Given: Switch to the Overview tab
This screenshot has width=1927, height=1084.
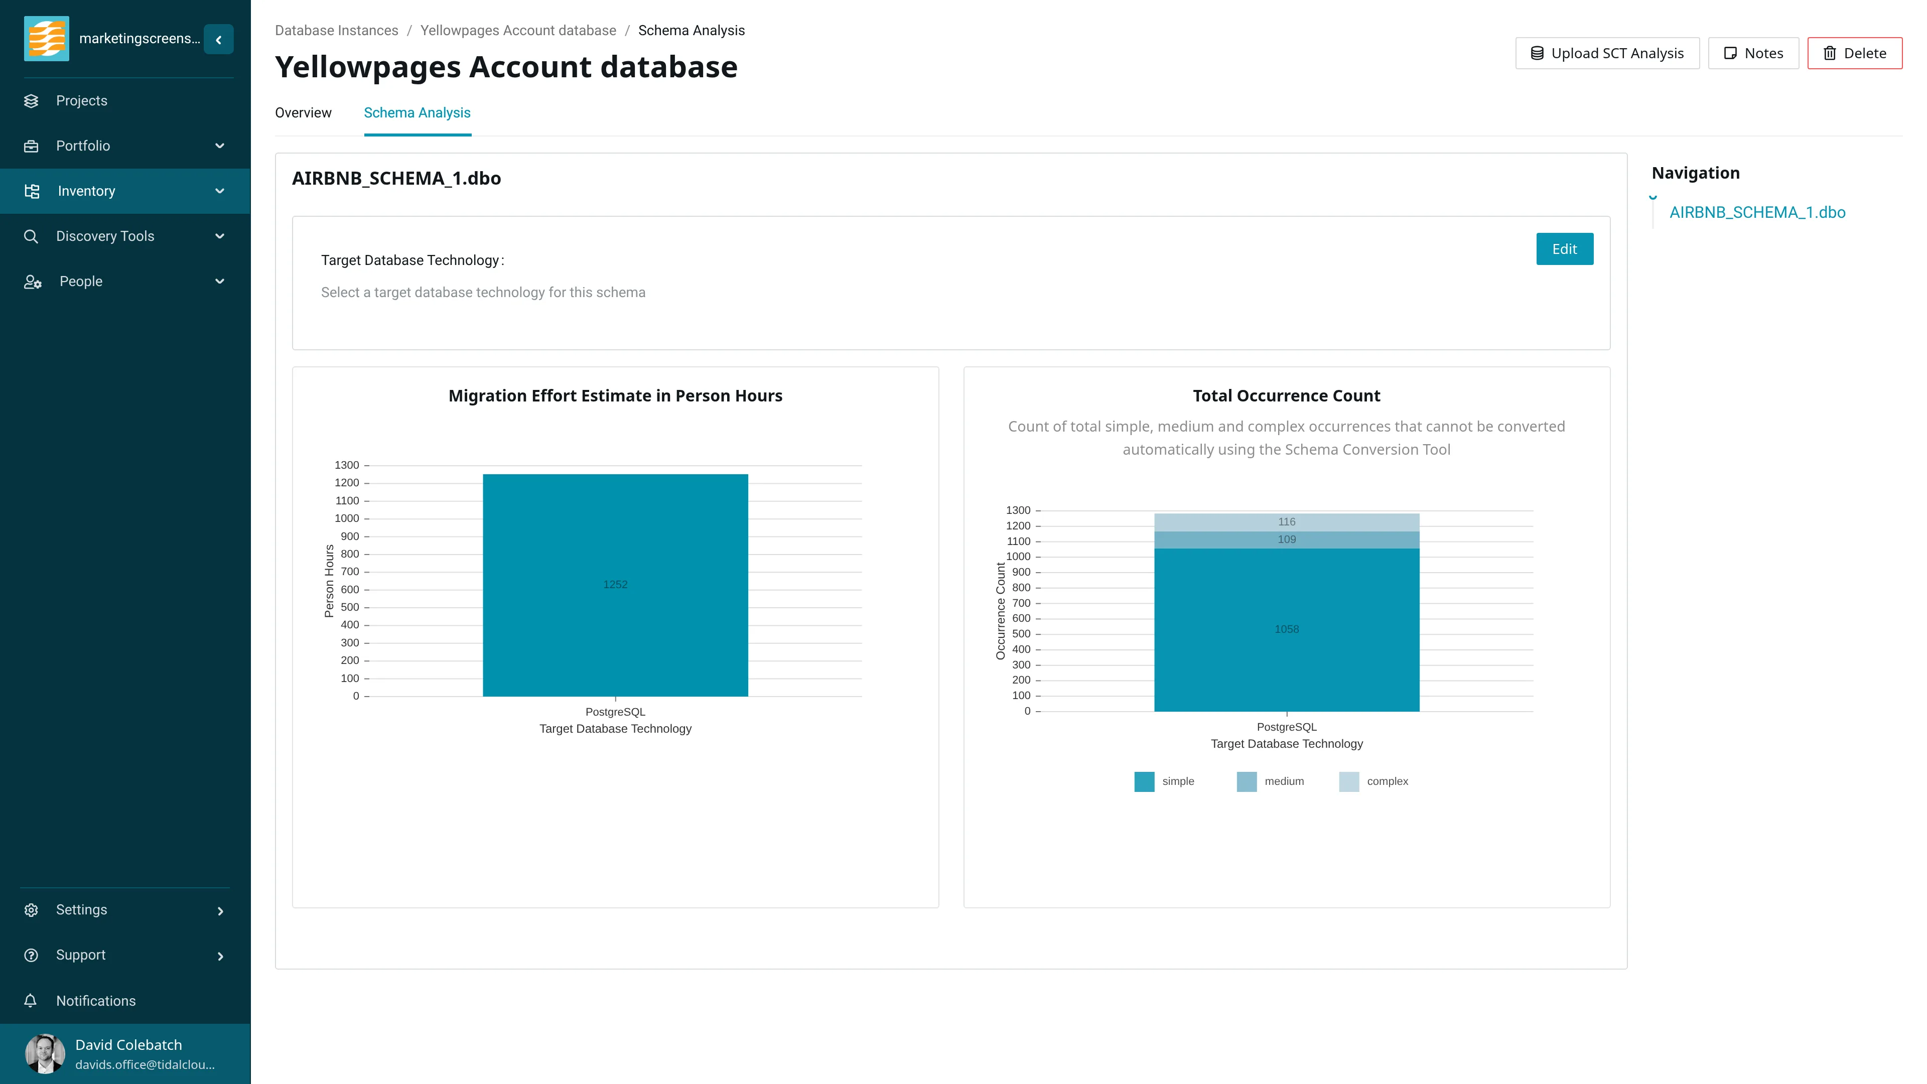Looking at the screenshot, I should tap(303, 113).
